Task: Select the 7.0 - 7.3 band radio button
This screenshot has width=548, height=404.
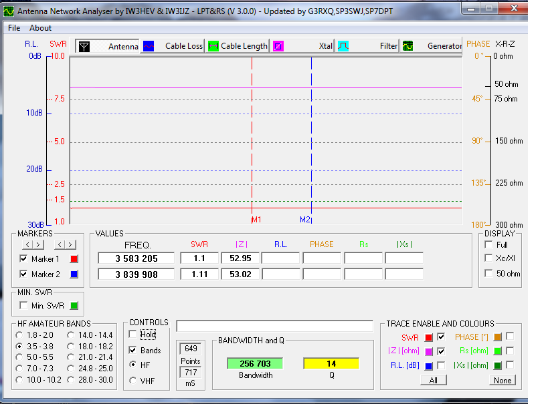Action: click(x=20, y=369)
